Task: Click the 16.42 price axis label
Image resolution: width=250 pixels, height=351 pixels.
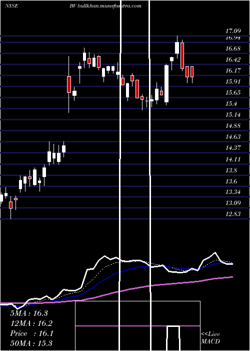Action: 233,60
